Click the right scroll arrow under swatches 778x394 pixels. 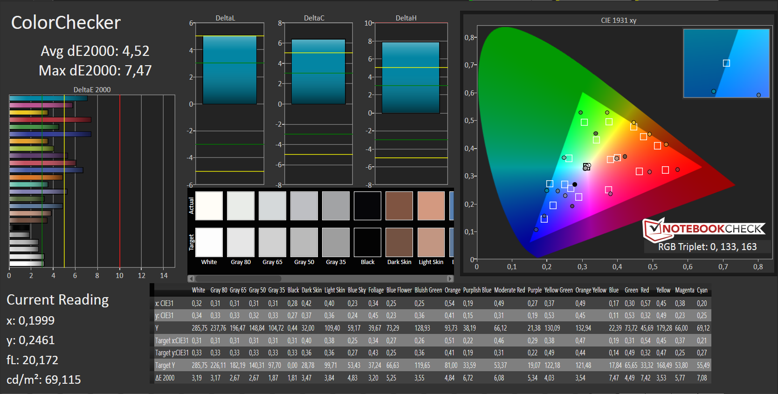coord(450,279)
